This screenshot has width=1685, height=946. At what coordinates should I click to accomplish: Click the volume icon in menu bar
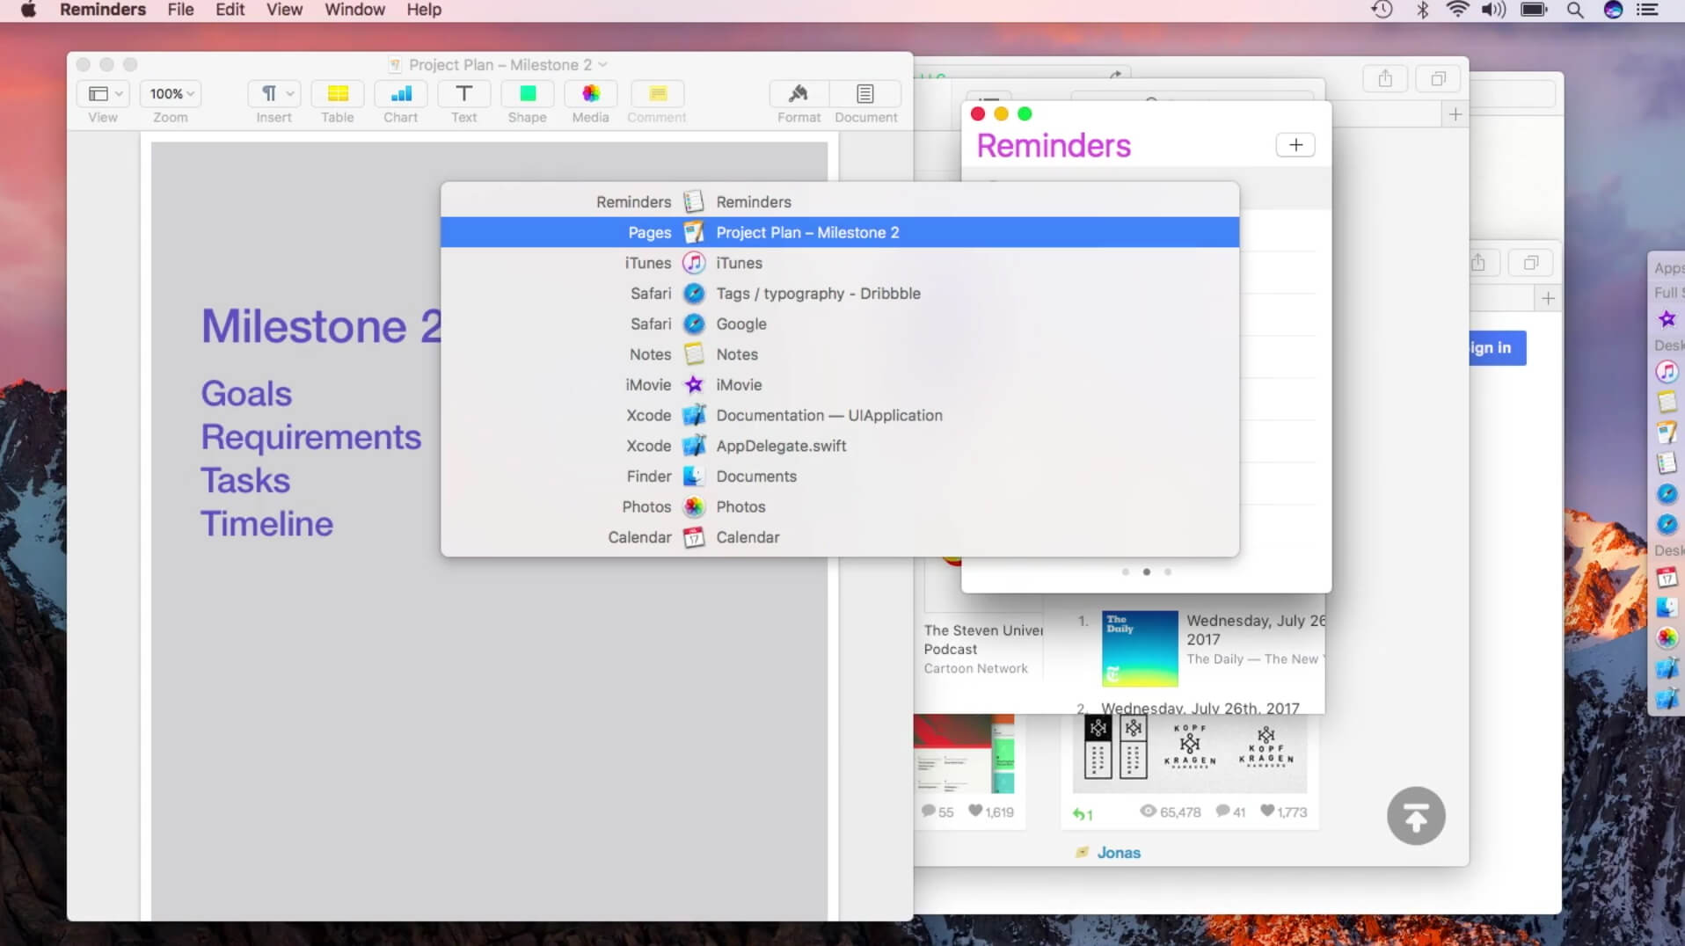1493,10
